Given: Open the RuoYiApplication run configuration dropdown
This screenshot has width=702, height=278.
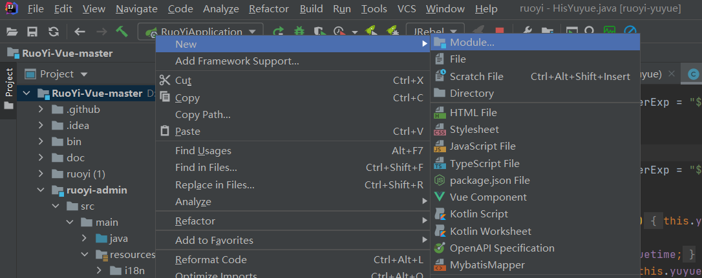Looking at the screenshot, I should click(x=200, y=32).
